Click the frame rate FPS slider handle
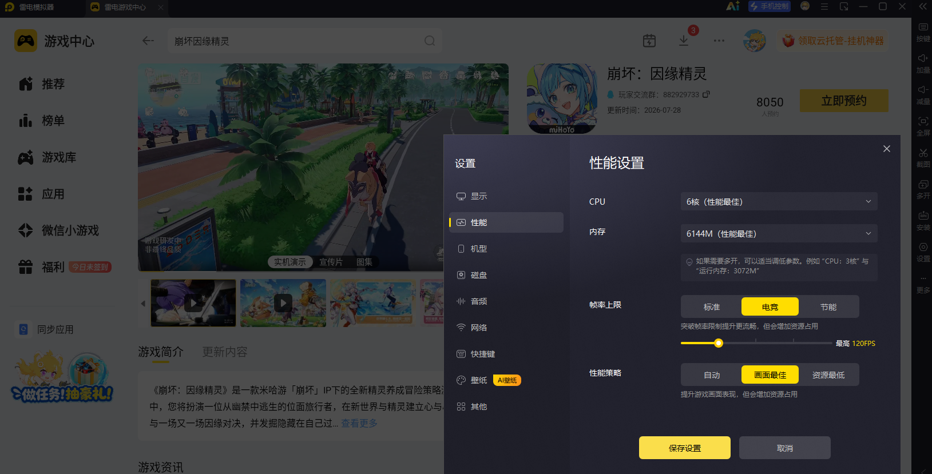This screenshot has width=932, height=474. pos(719,343)
